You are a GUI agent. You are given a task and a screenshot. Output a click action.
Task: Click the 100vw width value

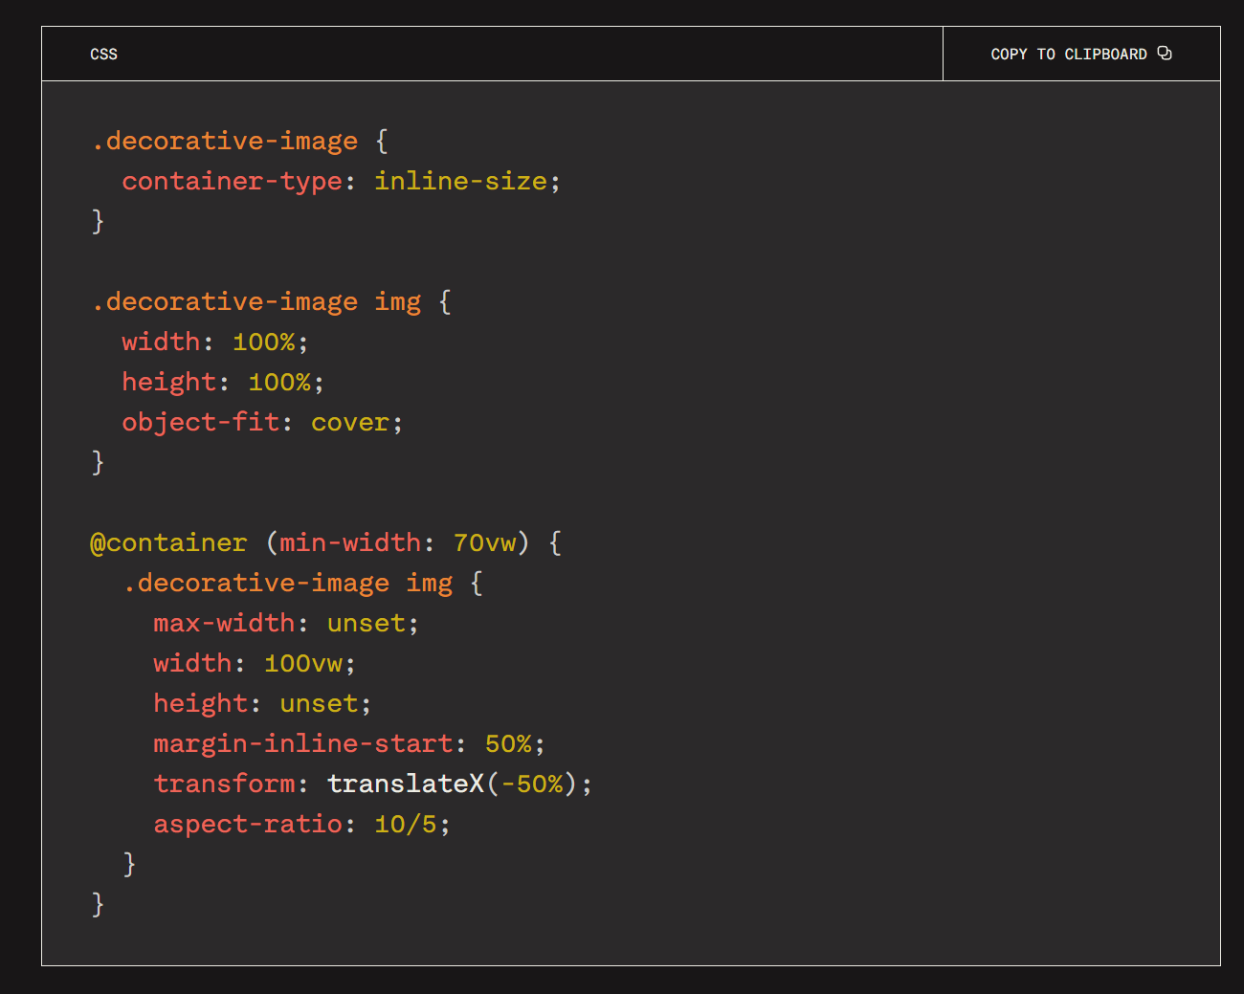[x=303, y=663]
